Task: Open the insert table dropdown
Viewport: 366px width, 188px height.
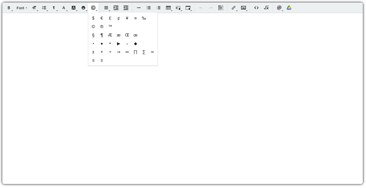Action: pos(169,8)
